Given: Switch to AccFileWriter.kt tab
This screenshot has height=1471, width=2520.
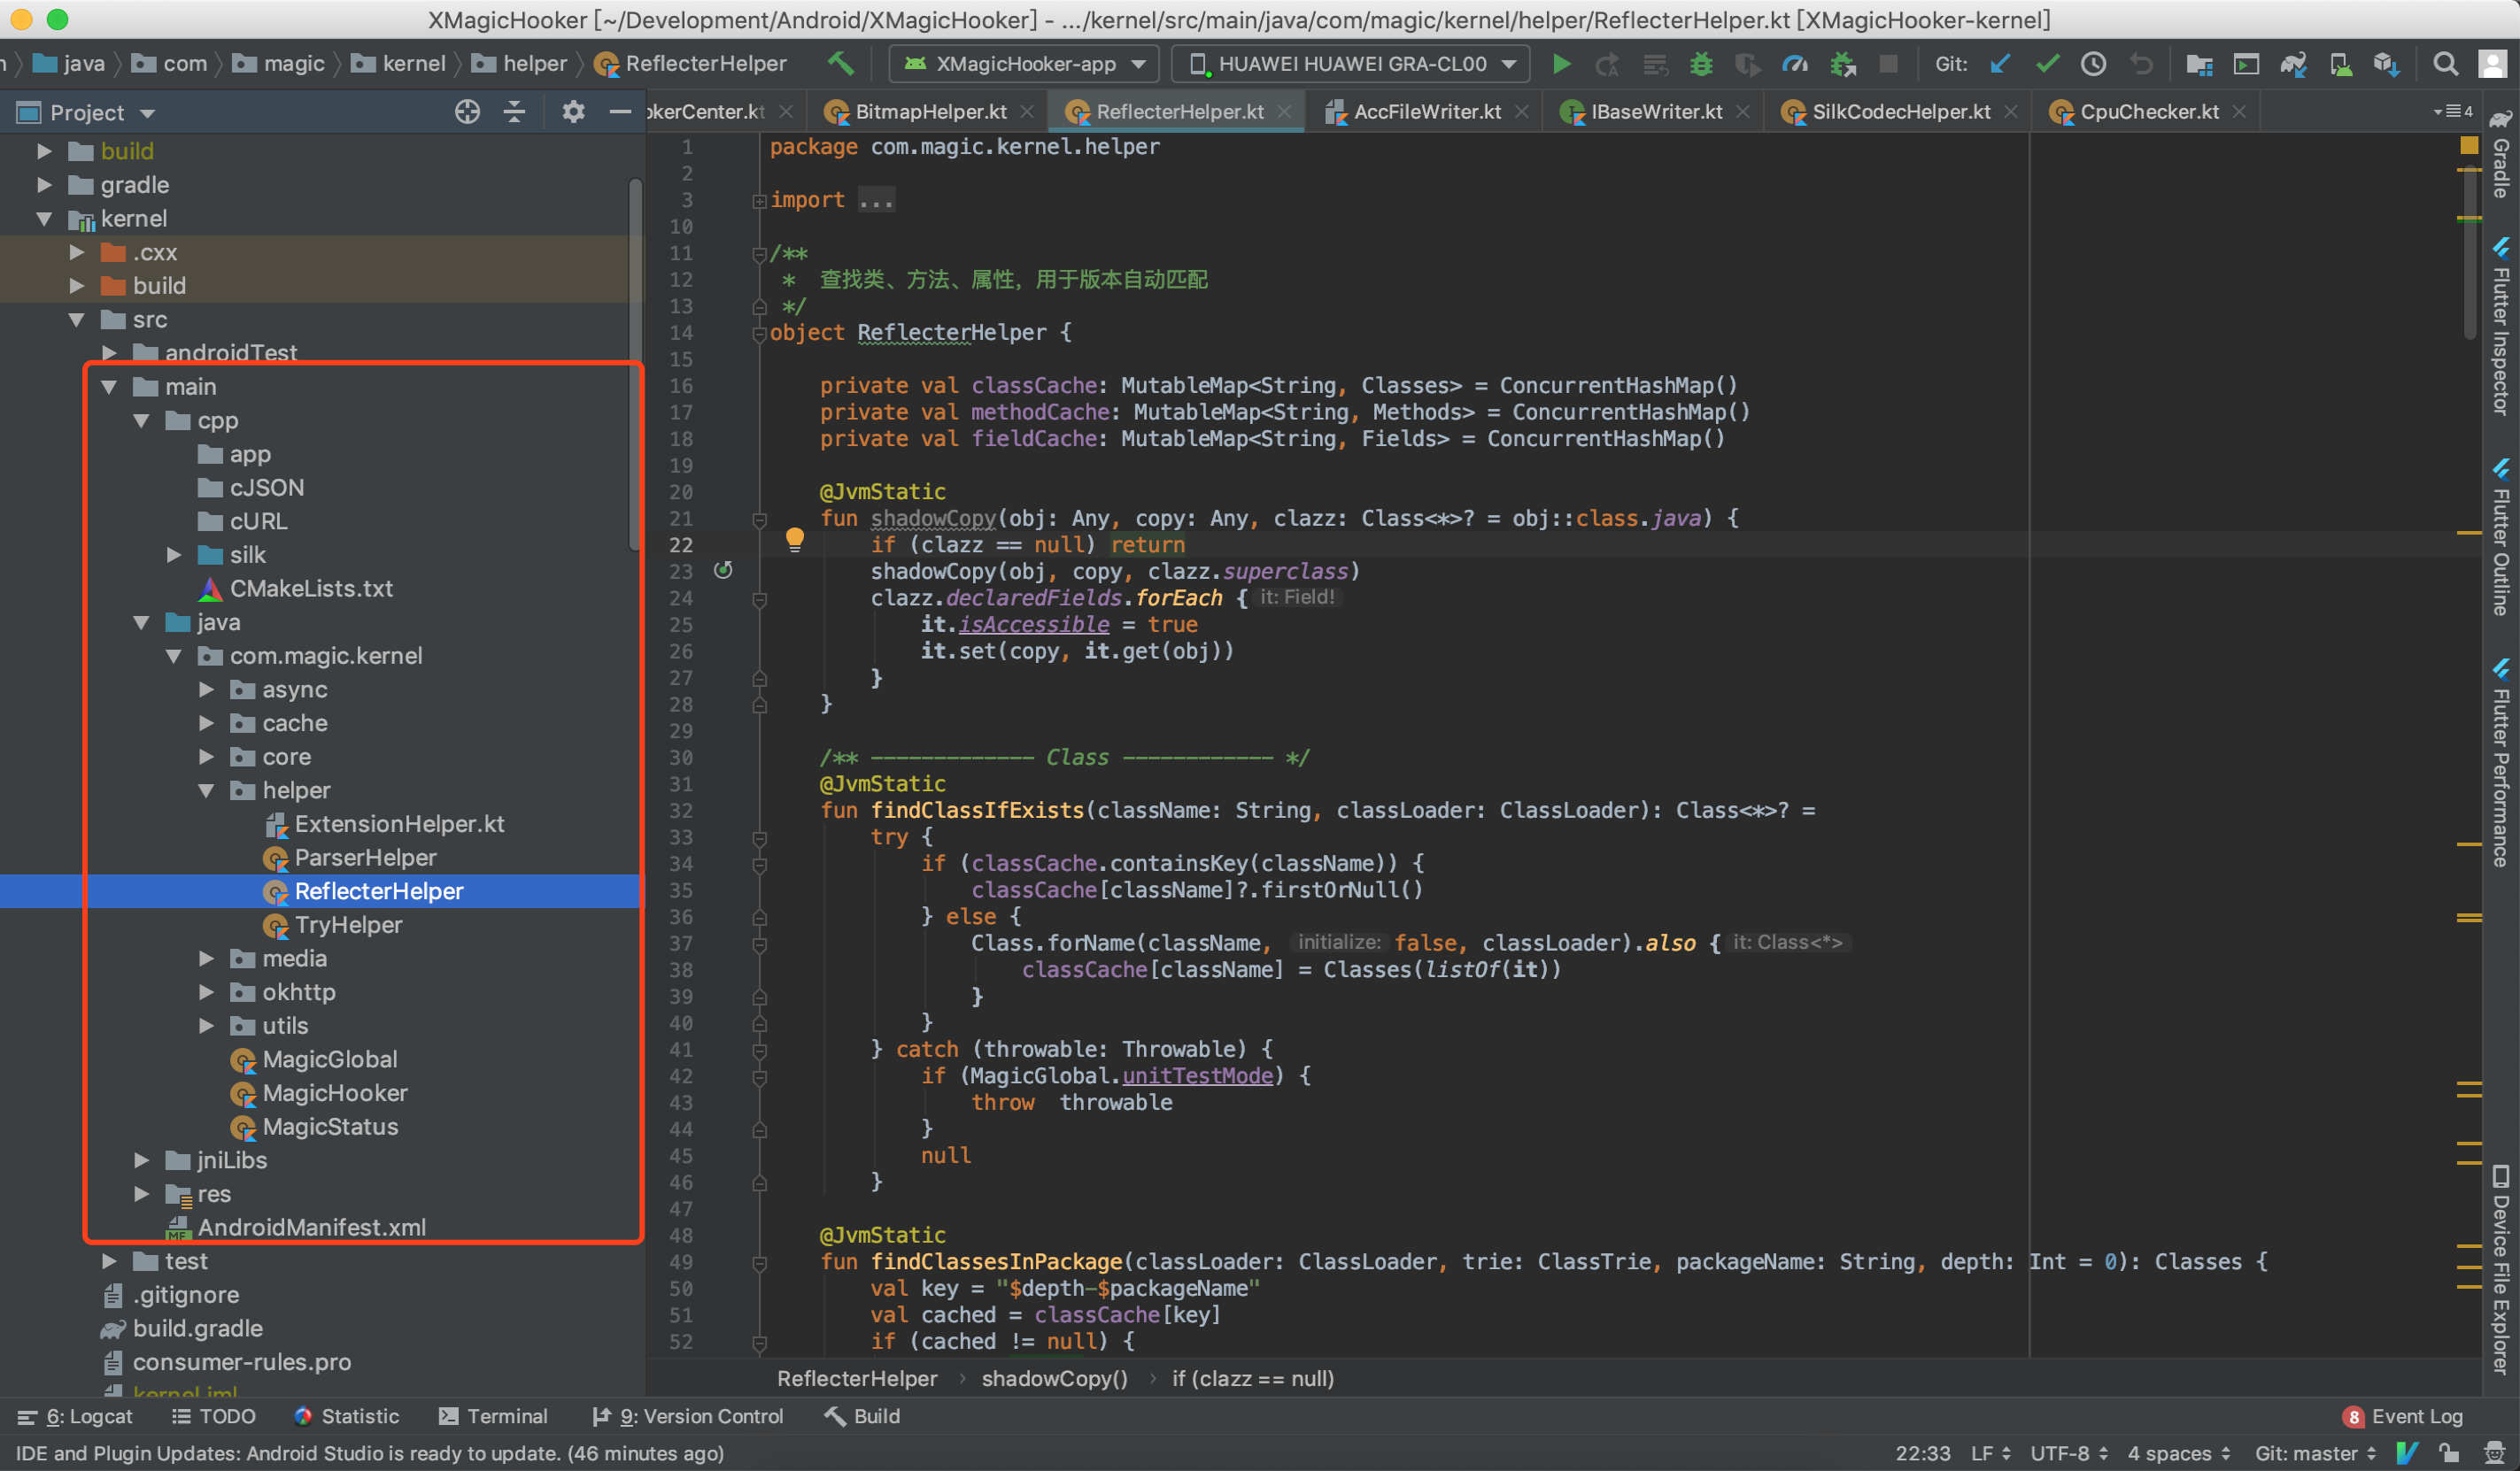Looking at the screenshot, I should point(1427,112).
